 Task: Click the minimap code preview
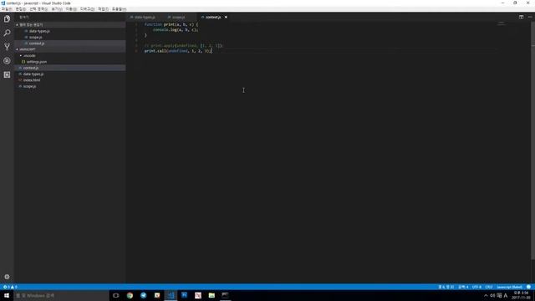502,23
